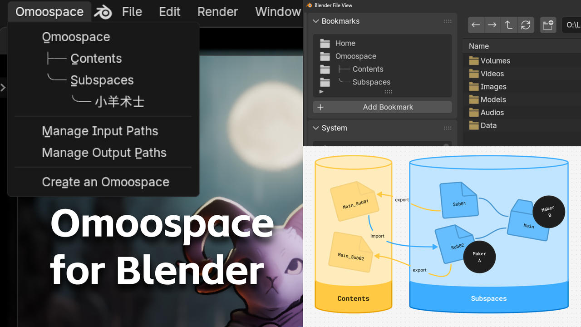Collapse the System panel
This screenshot has width=581, height=327.
tap(316, 128)
